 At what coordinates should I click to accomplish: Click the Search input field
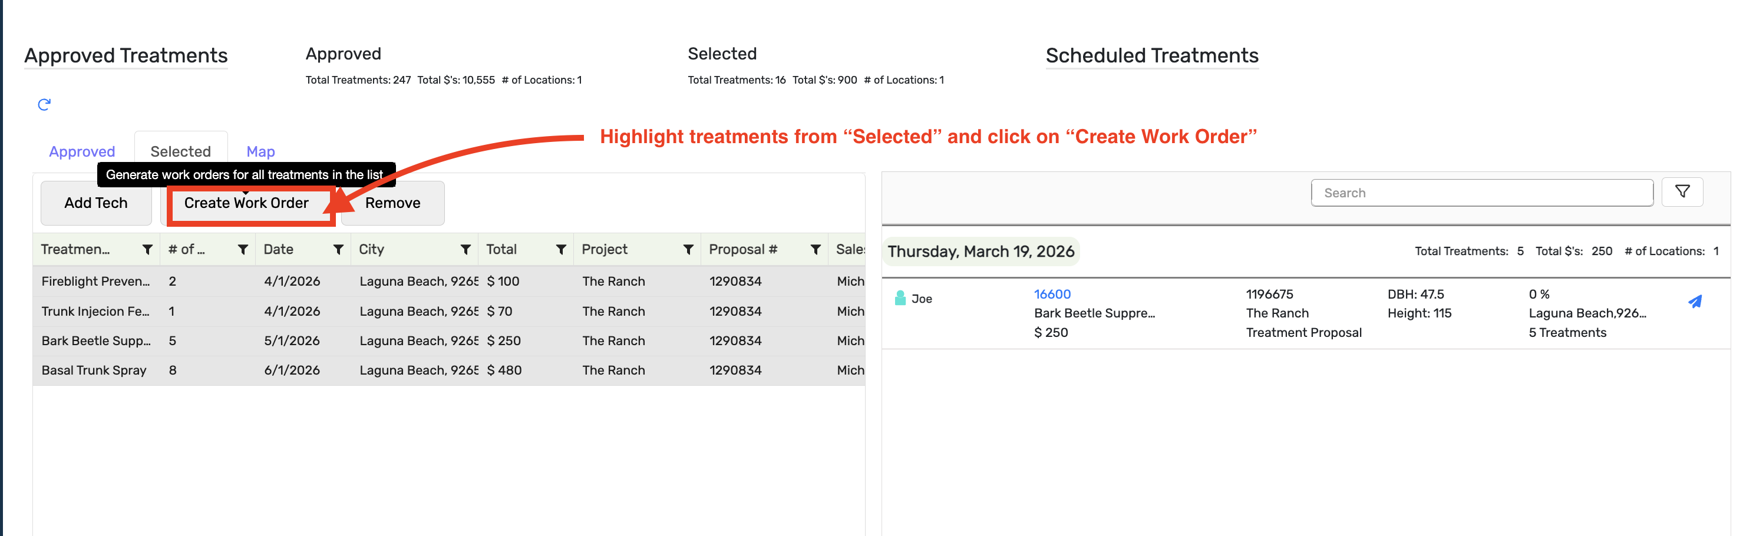click(1482, 193)
